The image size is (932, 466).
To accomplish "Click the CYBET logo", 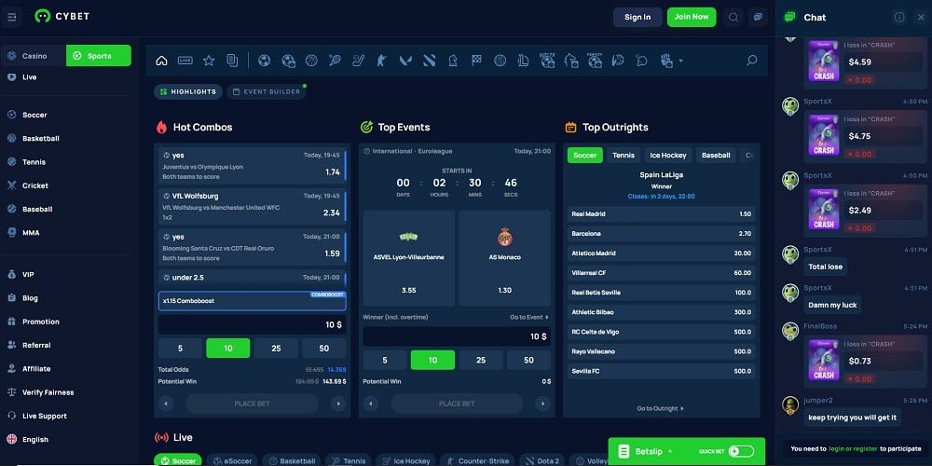I will point(62,16).
